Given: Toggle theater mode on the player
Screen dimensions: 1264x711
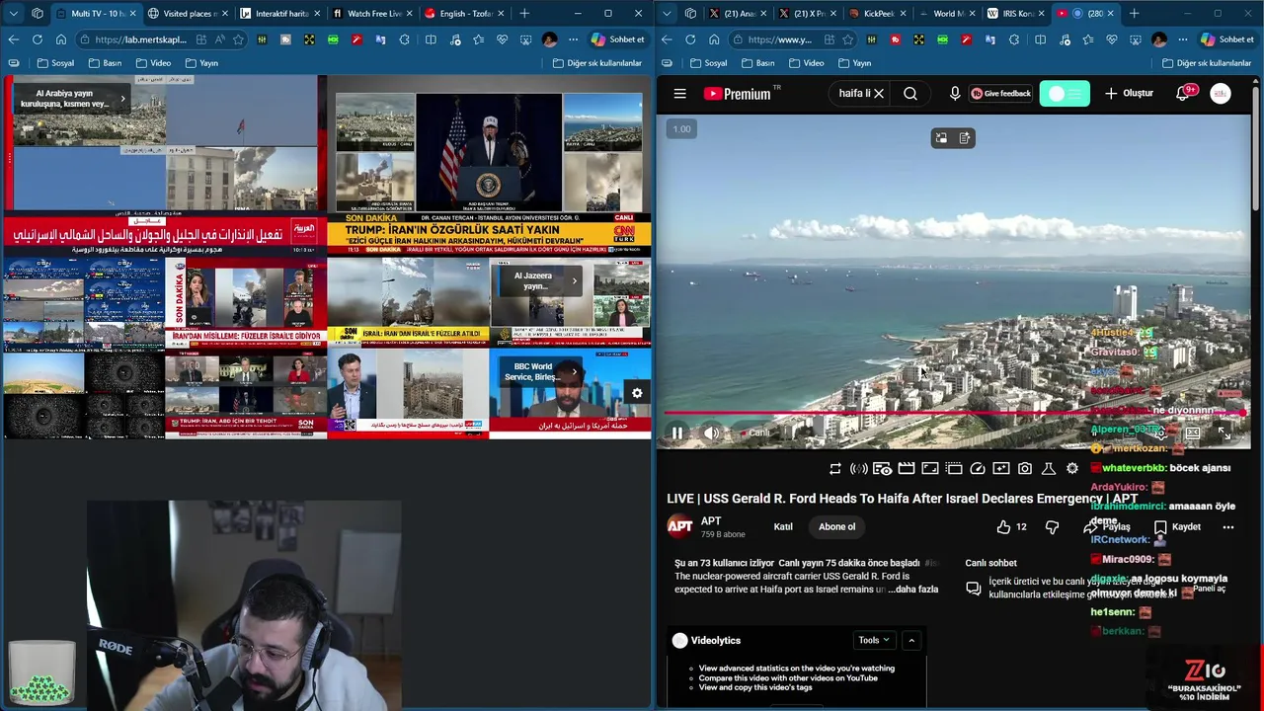Looking at the screenshot, I should pos(1193,433).
